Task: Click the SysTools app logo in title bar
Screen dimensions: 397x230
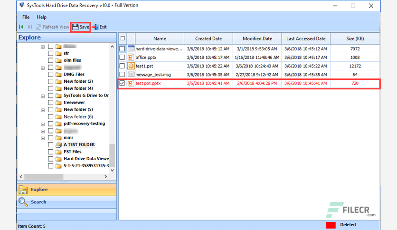Action: (22, 5)
